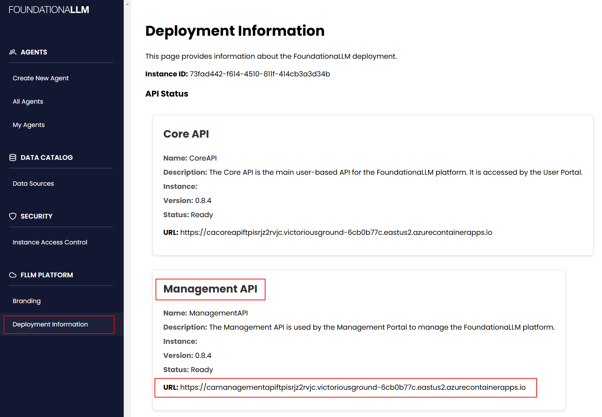Viewport: 602px width, 417px height.
Task: Select Deployment Information in sidebar
Action: click(x=50, y=324)
